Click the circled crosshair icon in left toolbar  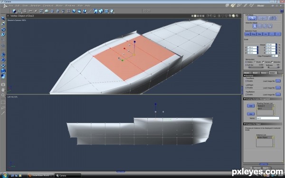3,71
